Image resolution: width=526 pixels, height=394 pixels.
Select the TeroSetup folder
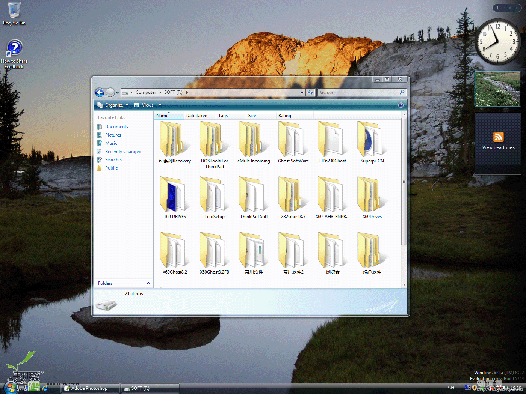214,198
